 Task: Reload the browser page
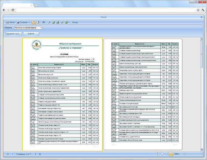point(13,10)
